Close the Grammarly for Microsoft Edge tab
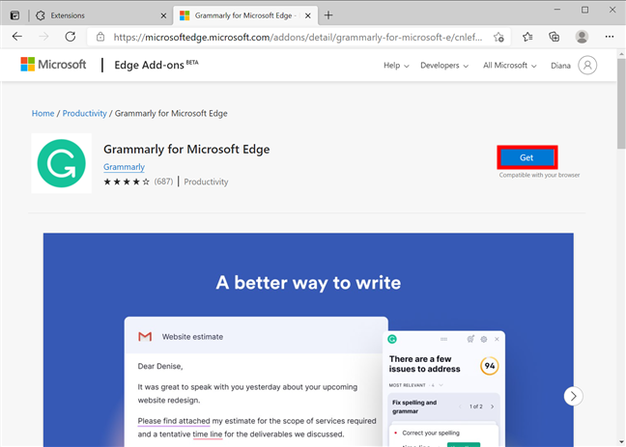Viewport: 626px width, 447px height. [x=308, y=16]
